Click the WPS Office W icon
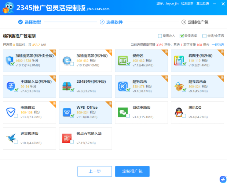This screenshot has width=227, height=183. (x=67, y=112)
